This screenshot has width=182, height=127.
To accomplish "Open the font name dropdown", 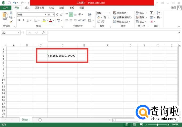I will (46, 15).
